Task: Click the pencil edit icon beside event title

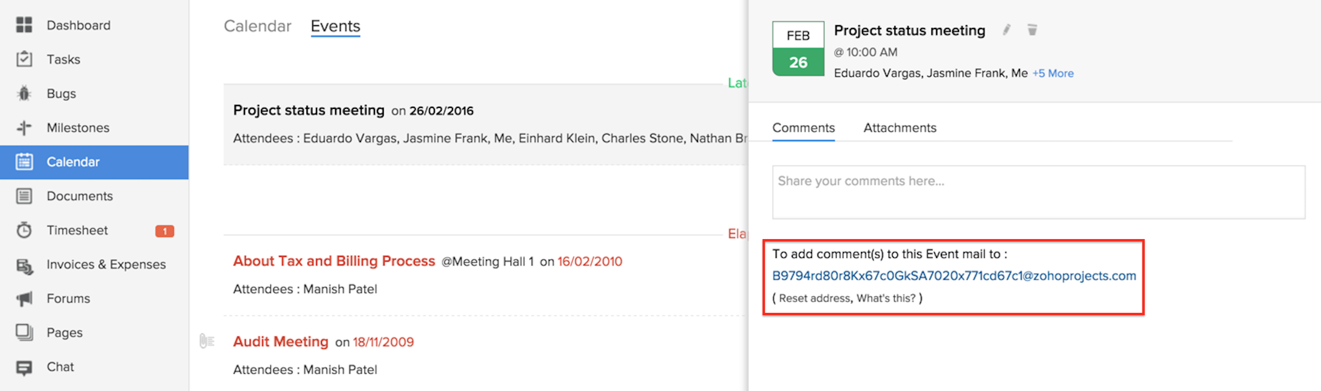Action: pyautogui.click(x=1006, y=30)
